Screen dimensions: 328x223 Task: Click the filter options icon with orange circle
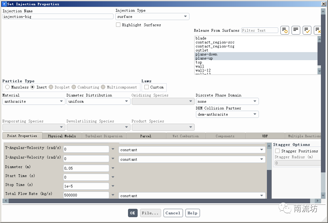[x=284, y=30]
